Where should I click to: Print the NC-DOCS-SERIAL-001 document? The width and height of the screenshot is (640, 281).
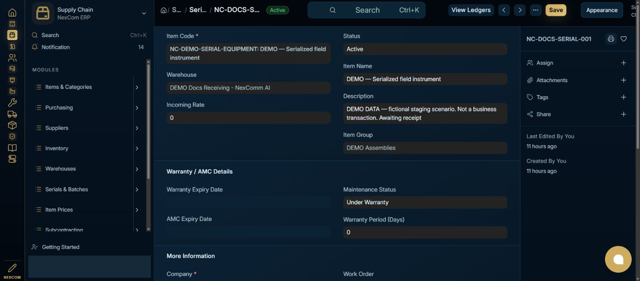(611, 39)
